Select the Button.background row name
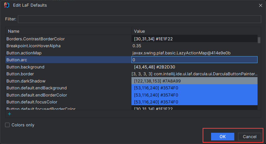Image resolution: width=266 pixels, height=144 pixels. [x=25, y=67]
